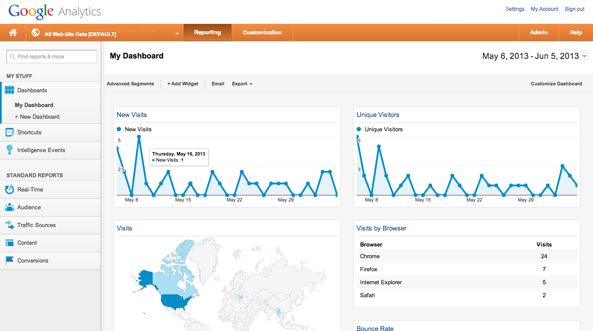Click the May 6, 2013 - Jun 5, 2013 date text

pyautogui.click(x=531, y=56)
